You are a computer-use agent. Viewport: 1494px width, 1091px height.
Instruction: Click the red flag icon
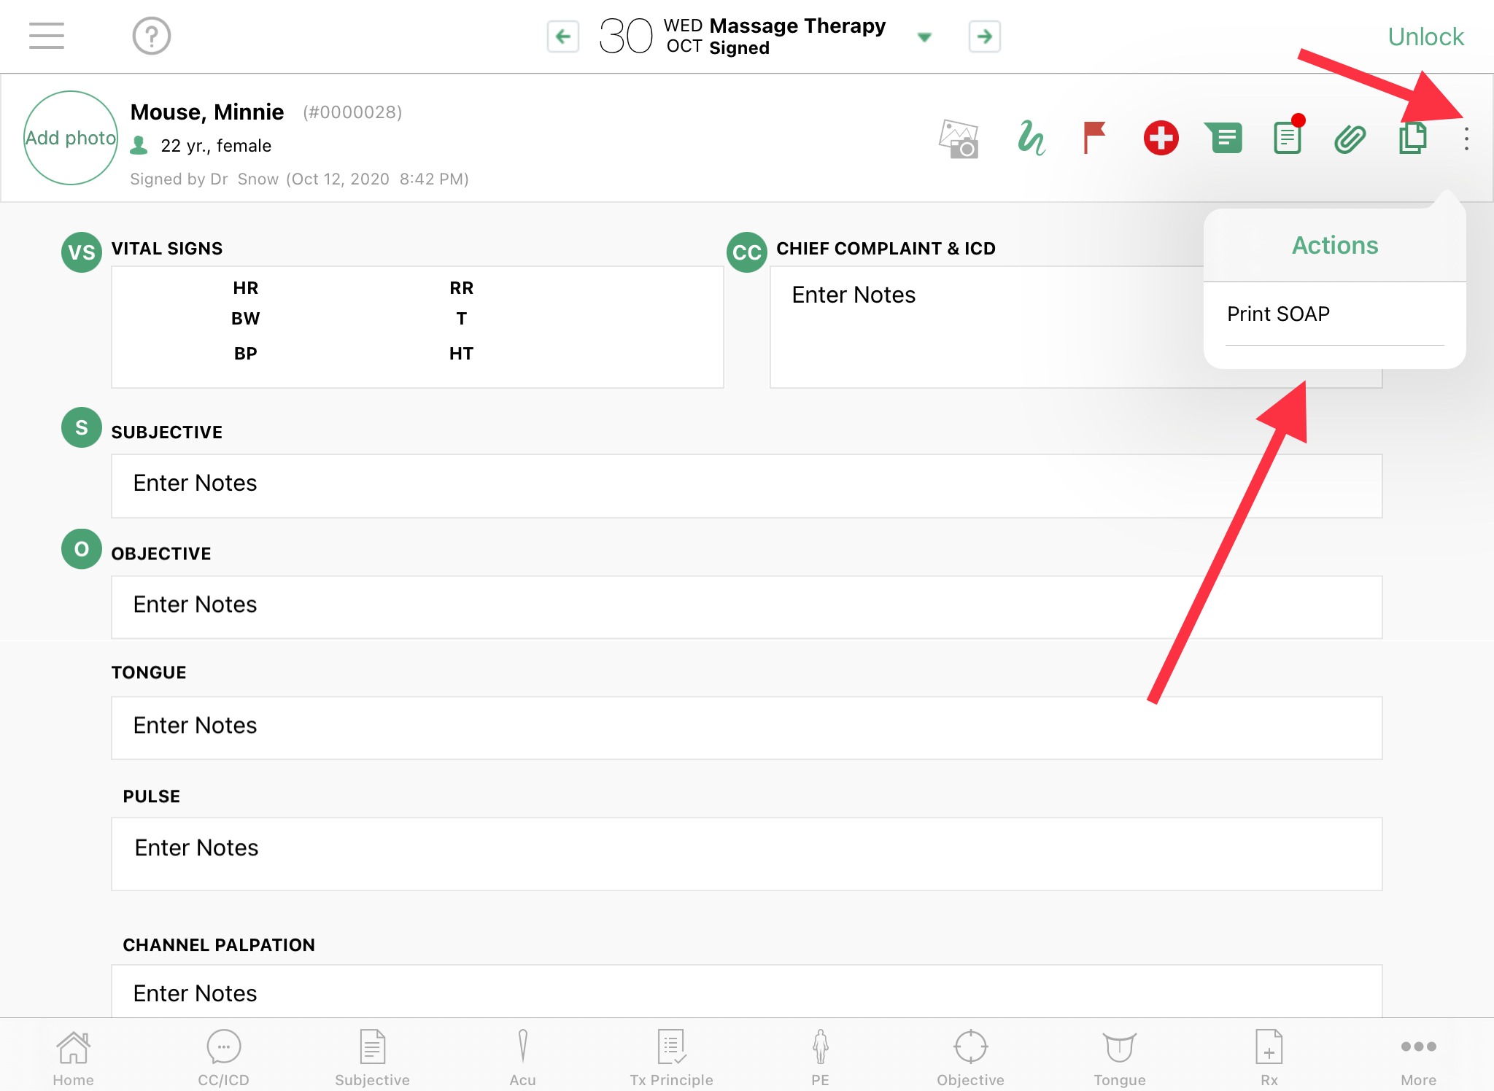coord(1094,138)
